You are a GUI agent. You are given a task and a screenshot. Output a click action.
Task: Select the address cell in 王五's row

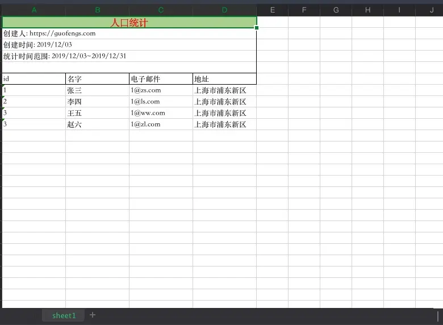224,113
